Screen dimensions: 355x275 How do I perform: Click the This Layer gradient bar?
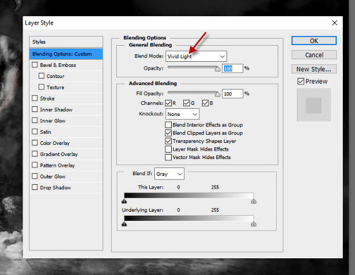pyautogui.click(x=189, y=196)
